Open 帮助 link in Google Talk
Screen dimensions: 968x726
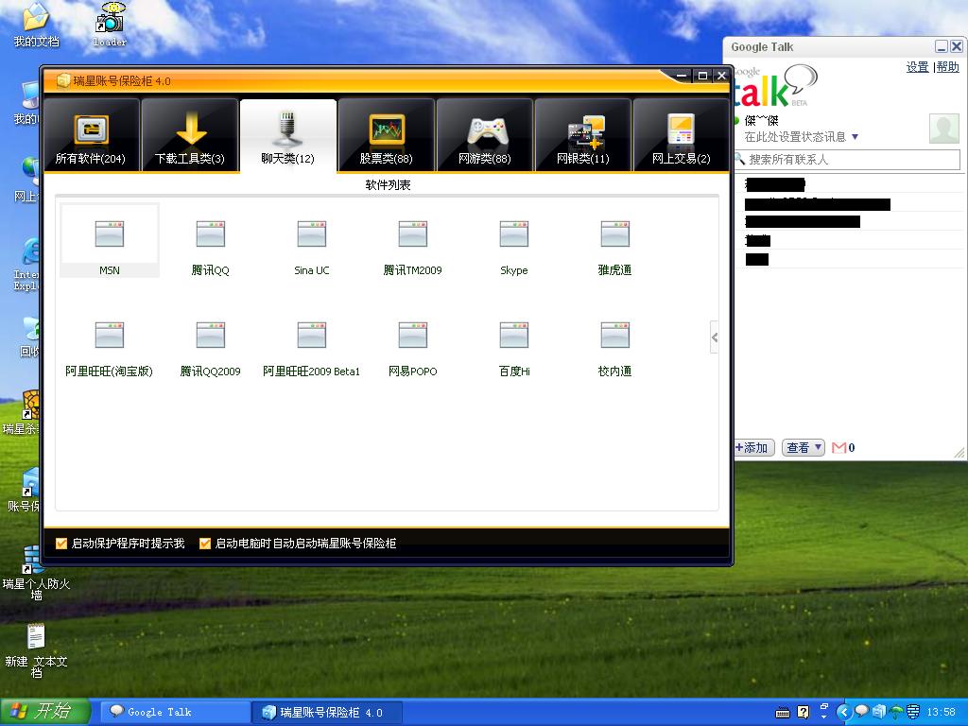coord(947,67)
